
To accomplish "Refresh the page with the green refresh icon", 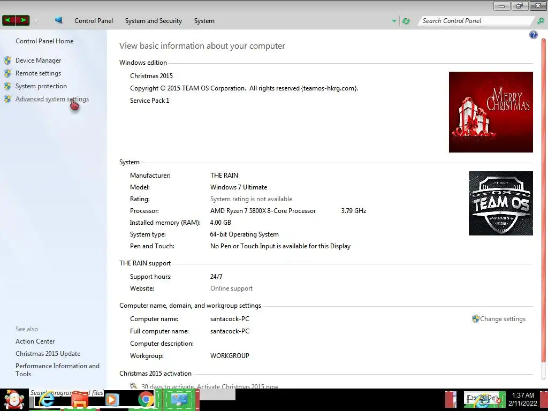I will pyautogui.click(x=406, y=21).
